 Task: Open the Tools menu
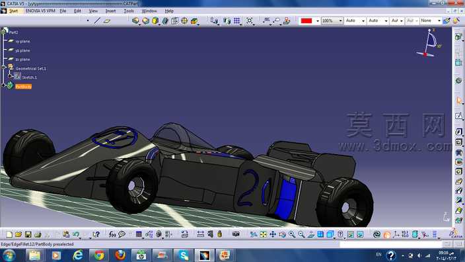click(x=129, y=11)
